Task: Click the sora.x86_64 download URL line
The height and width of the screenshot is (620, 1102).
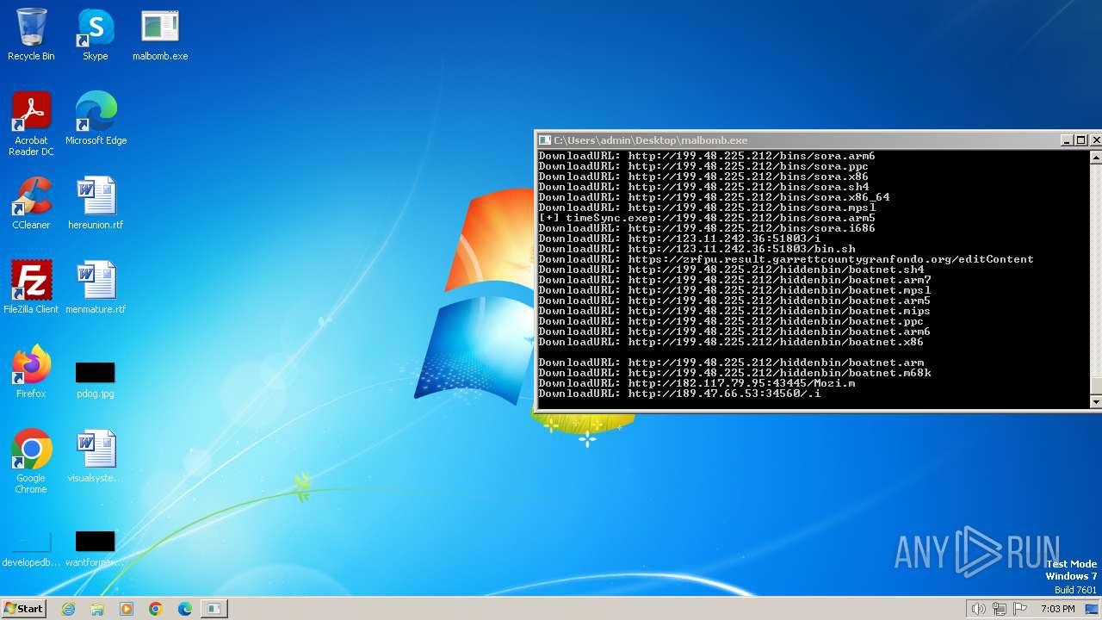Action: pyautogui.click(x=714, y=197)
